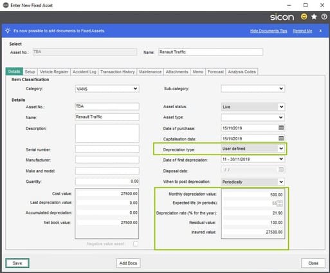330x273 pixels.
Task: Open the Attachments tab
Action: (x=177, y=71)
